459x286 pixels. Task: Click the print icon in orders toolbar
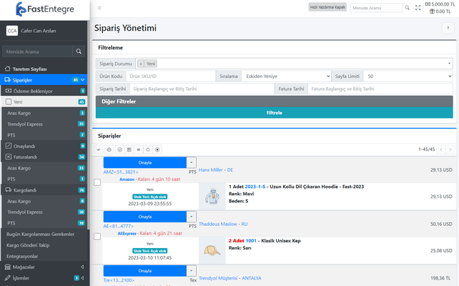109,149
